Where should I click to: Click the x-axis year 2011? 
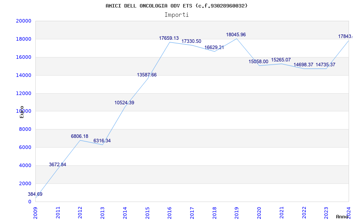point(58,213)
